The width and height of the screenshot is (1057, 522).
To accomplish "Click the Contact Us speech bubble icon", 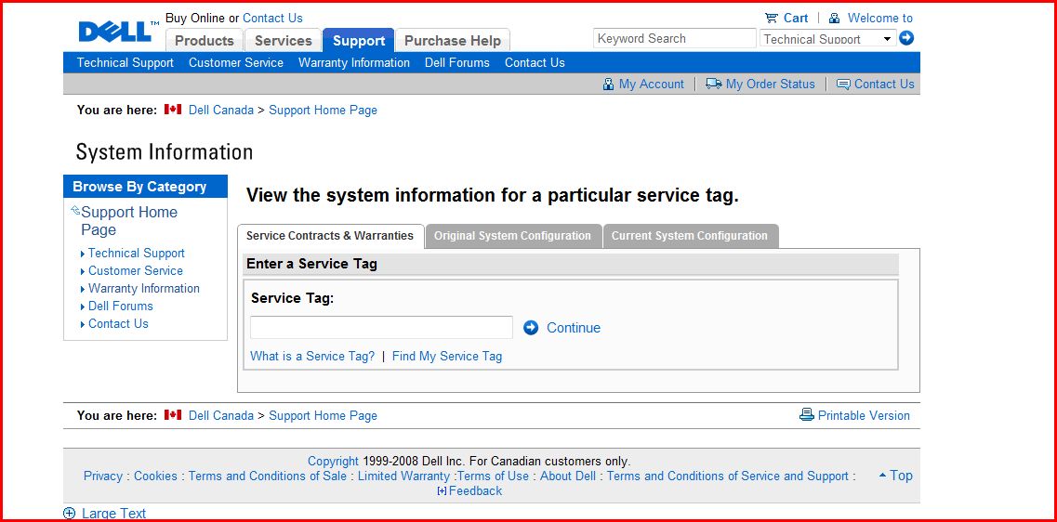I will click(x=842, y=85).
